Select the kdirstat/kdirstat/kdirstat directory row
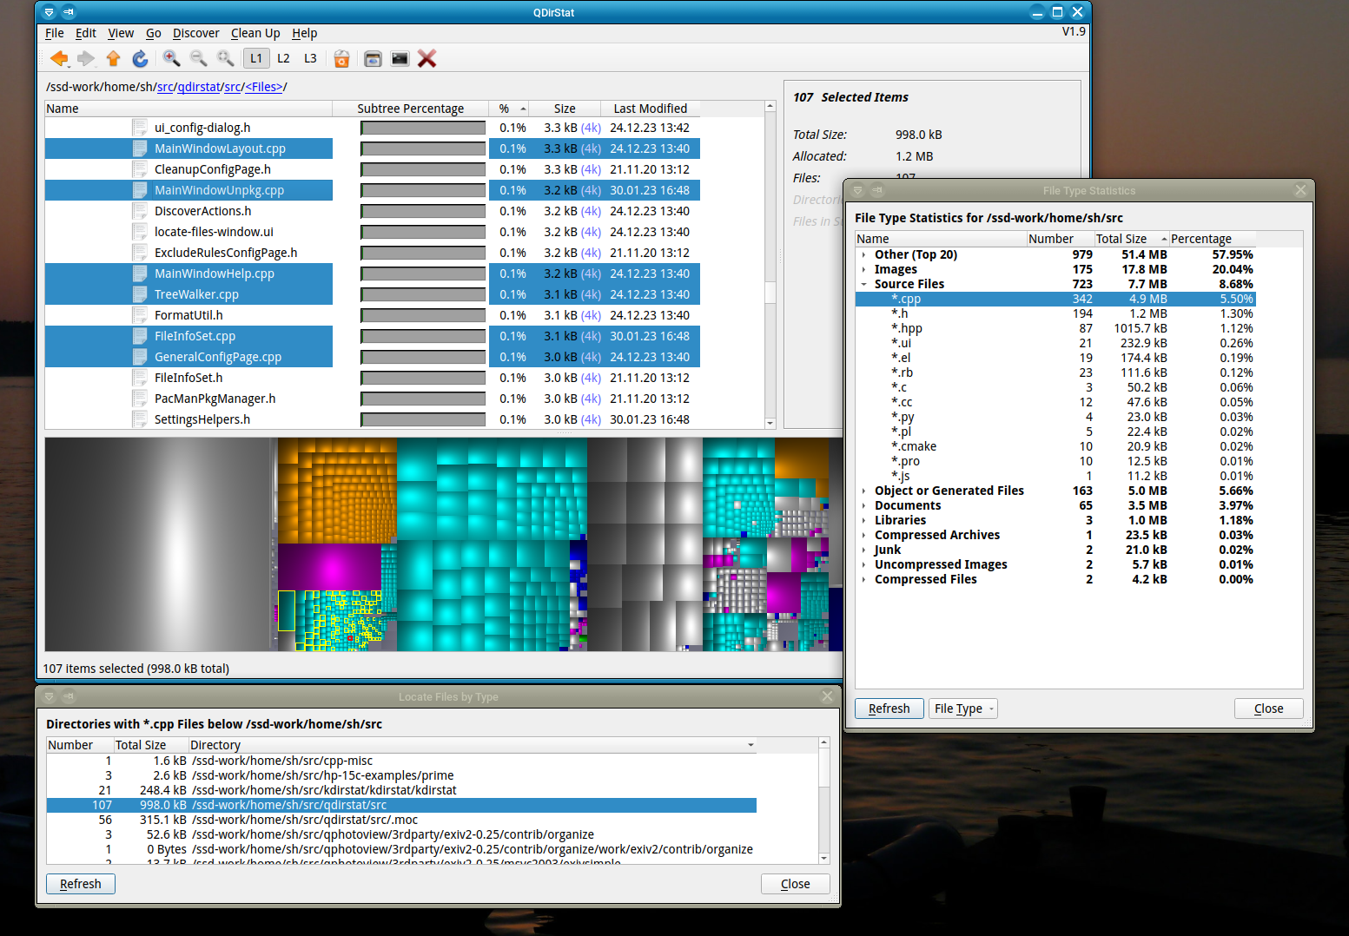 tap(401, 790)
